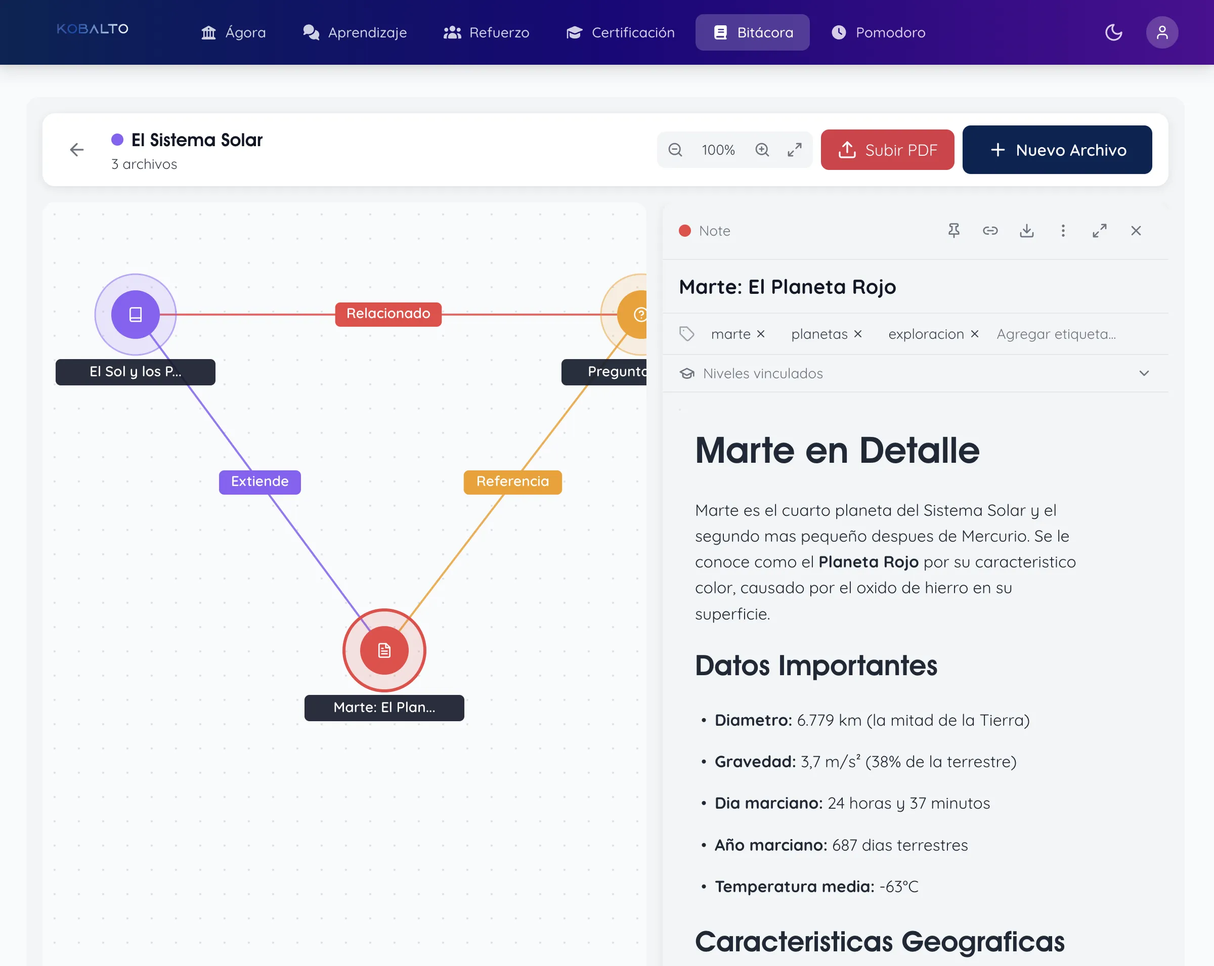Remove the 'marte' tag
The image size is (1214, 966).
click(x=761, y=334)
